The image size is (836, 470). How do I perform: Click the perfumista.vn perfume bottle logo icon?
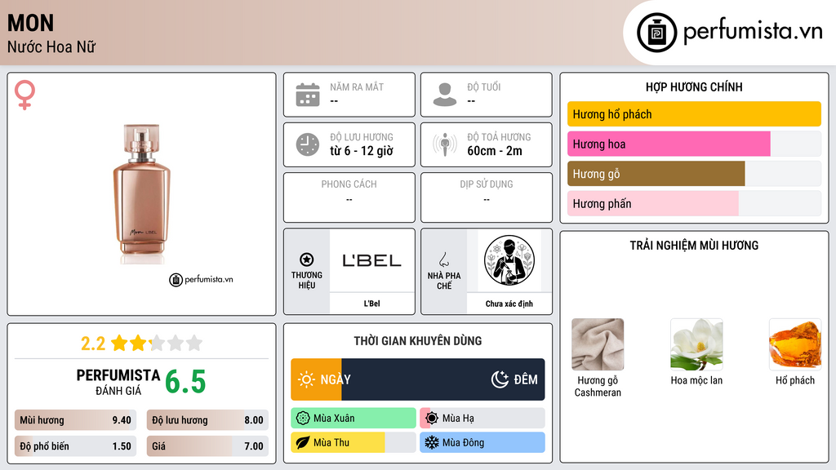click(x=656, y=33)
